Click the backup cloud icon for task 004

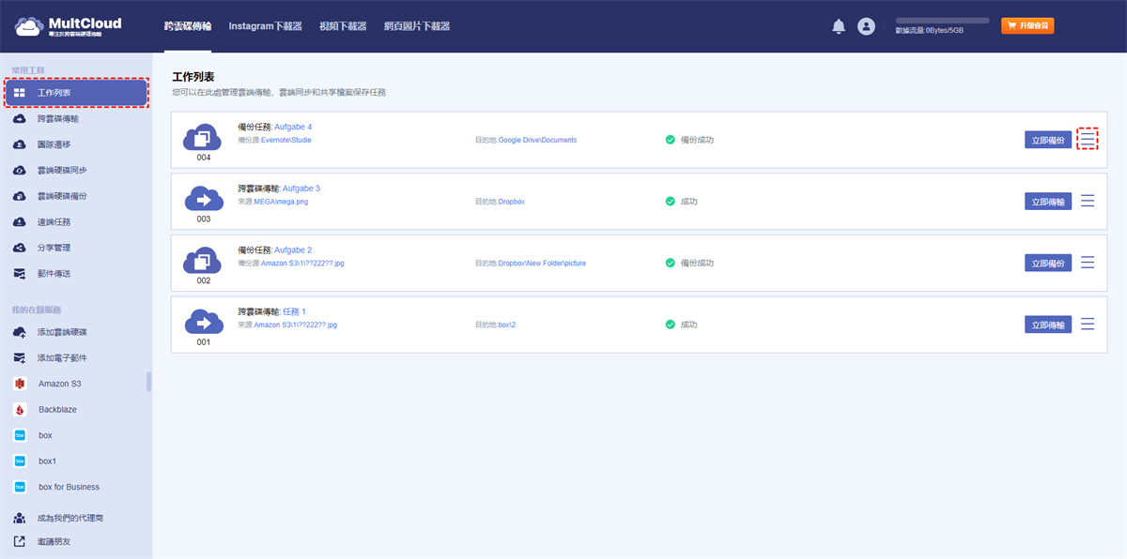tap(204, 137)
